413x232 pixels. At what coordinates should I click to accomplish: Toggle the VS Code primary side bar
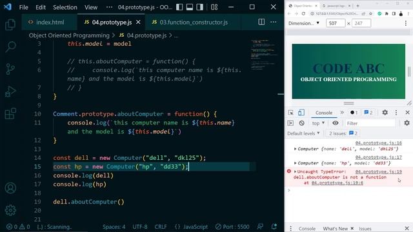click(179, 7)
